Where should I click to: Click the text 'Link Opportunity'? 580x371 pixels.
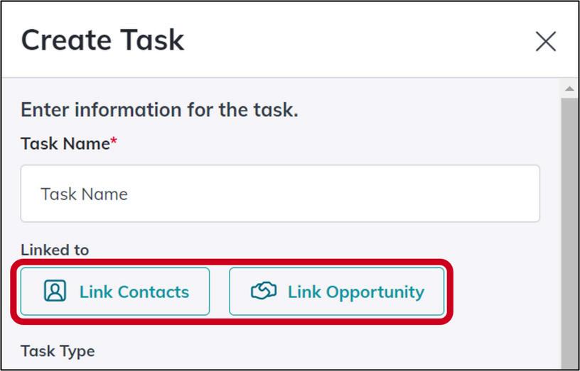356,292
